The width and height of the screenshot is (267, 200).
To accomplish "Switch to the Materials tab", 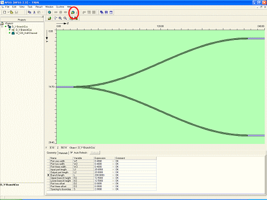I will (63, 153).
